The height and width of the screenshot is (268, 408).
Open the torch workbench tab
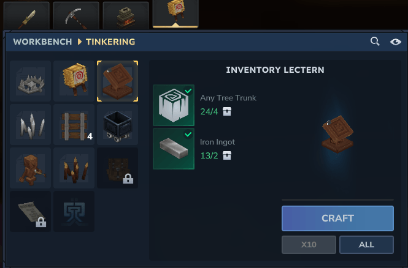[x=26, y=15]
